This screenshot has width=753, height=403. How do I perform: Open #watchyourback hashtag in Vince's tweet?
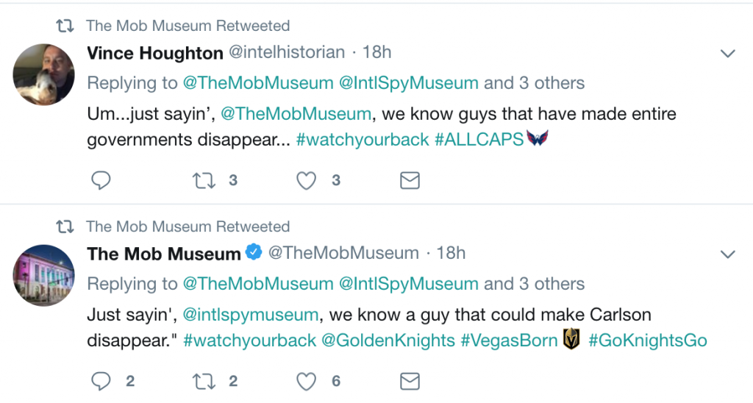363,140
